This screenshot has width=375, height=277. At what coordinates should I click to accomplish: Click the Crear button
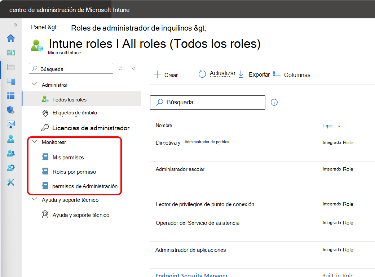tap(166, 75)
